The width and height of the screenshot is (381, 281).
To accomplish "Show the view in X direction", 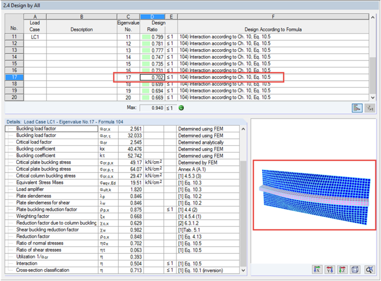I will pyautogui.click(x=317, y=269).
